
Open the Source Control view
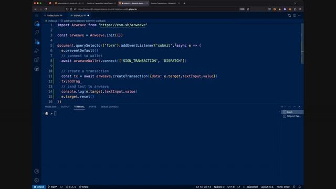pos(37,41)
